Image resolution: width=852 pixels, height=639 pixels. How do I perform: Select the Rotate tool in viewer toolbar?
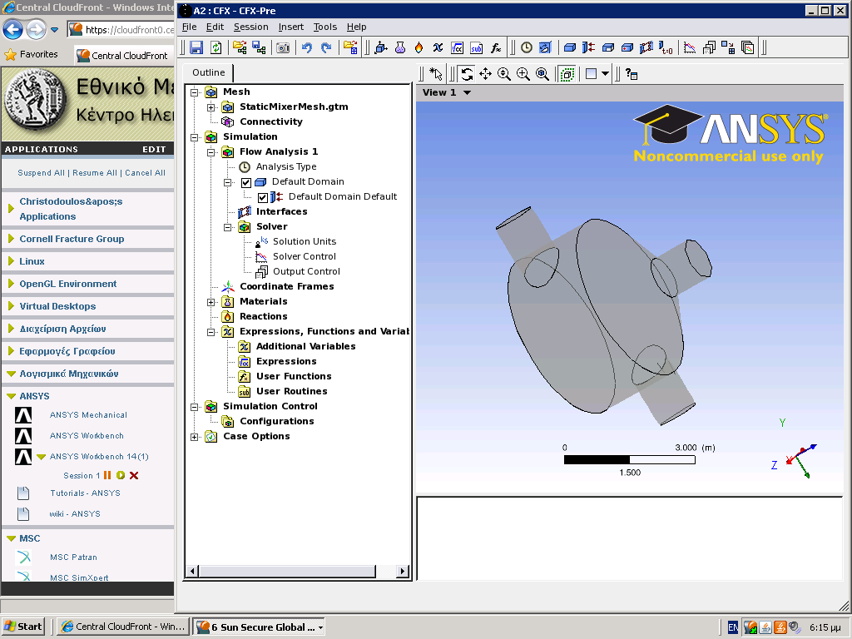pyautogui.click(x=467, y=74)
